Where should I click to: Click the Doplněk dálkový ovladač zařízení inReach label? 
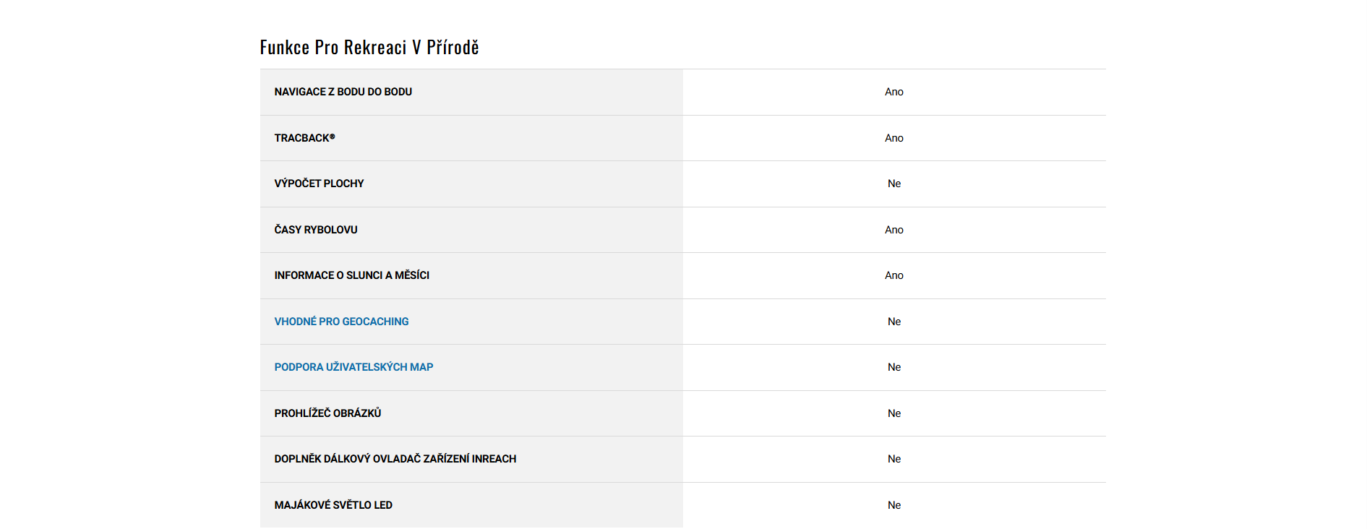click(x=395, y=459)
